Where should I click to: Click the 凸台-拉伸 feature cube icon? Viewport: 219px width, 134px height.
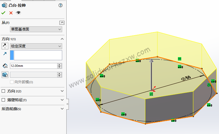point(4,5)
